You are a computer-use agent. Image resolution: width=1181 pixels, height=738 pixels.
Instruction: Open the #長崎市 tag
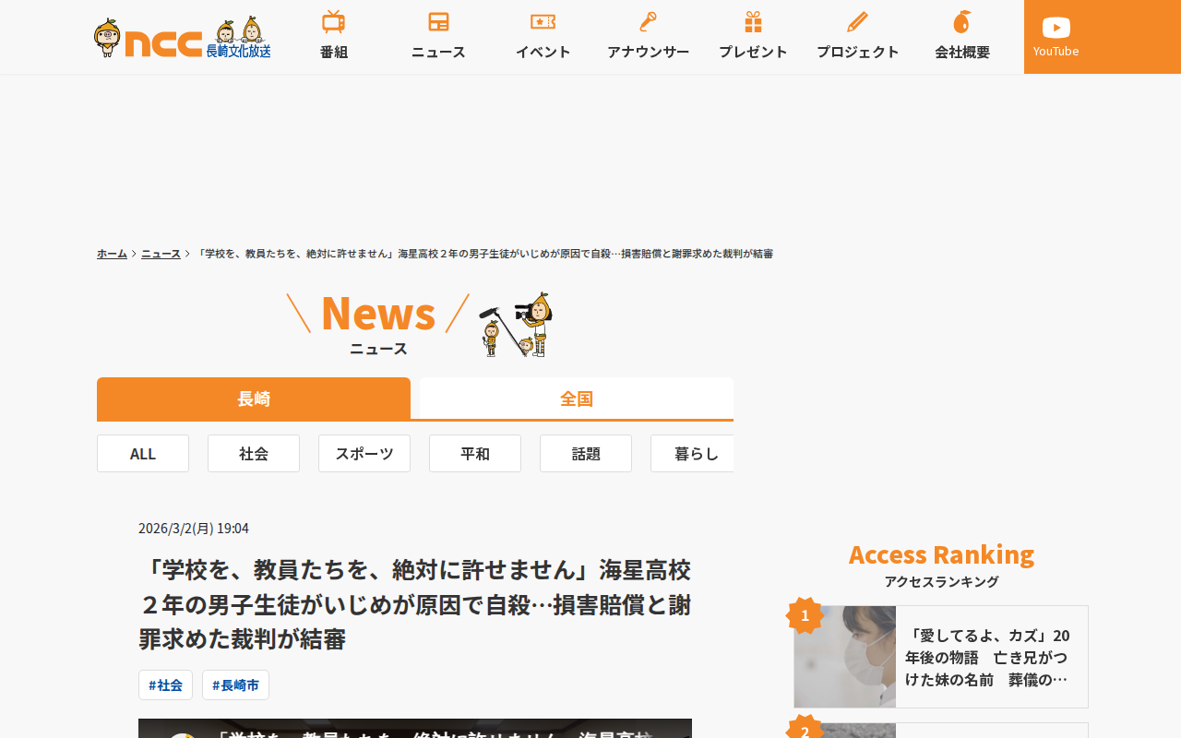[235, 685]
